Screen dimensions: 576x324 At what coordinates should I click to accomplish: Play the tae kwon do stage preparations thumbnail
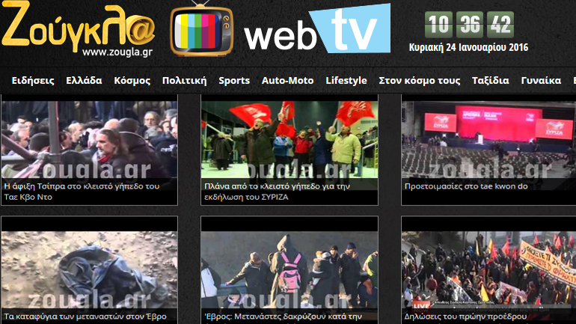489,140
